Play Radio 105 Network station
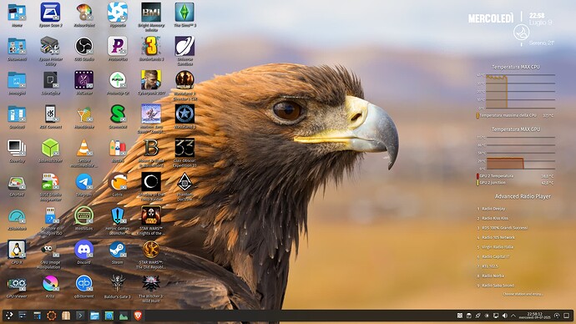Screen dimensions: 576x324 coord(498,237)
